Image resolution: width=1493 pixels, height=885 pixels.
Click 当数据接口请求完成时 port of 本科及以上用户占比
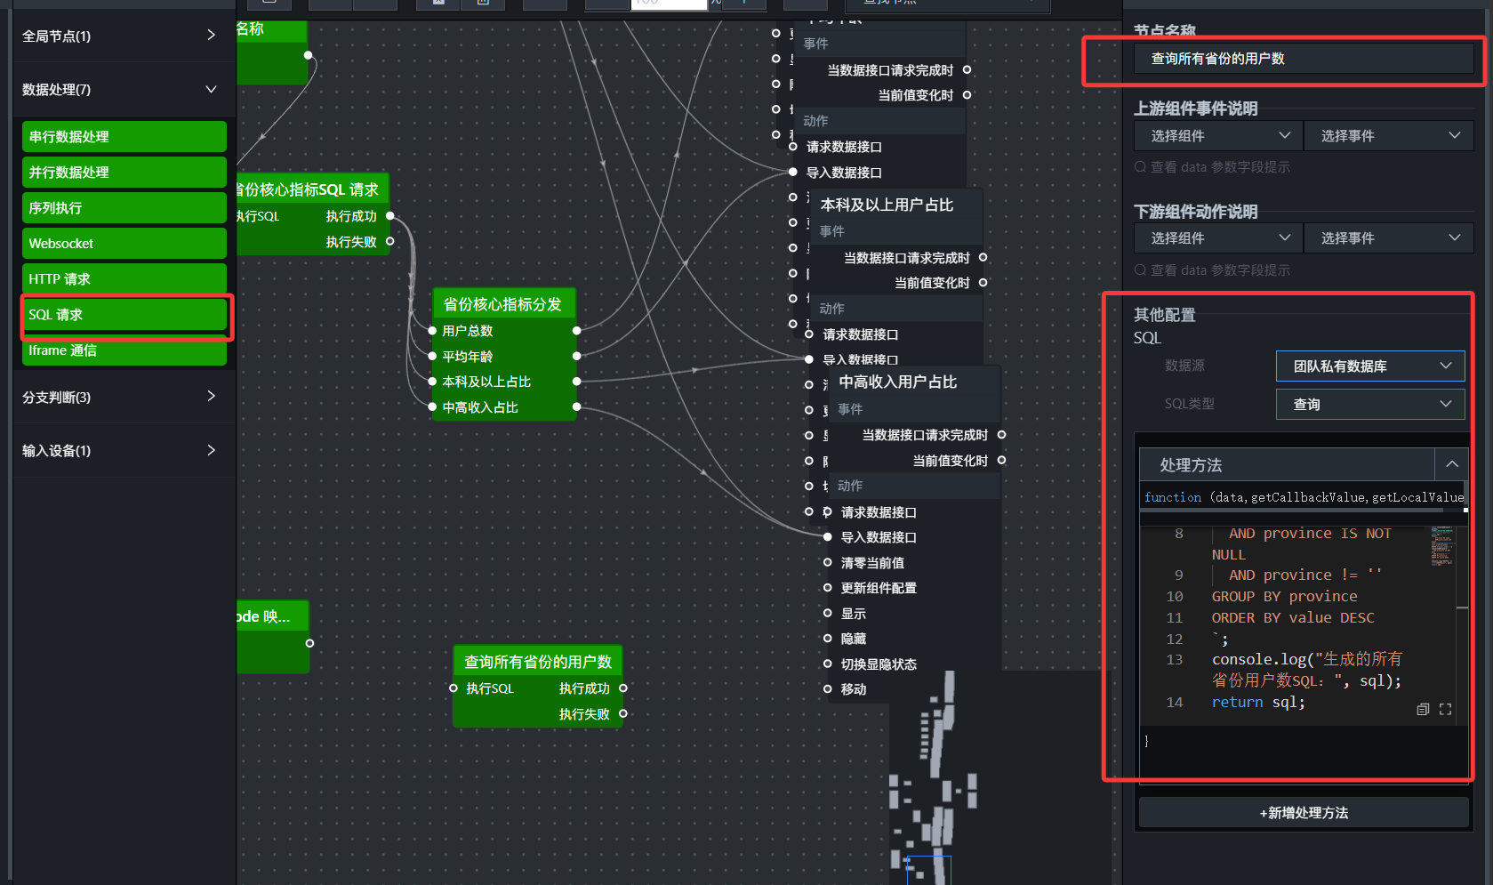click(x=983, y=257)
